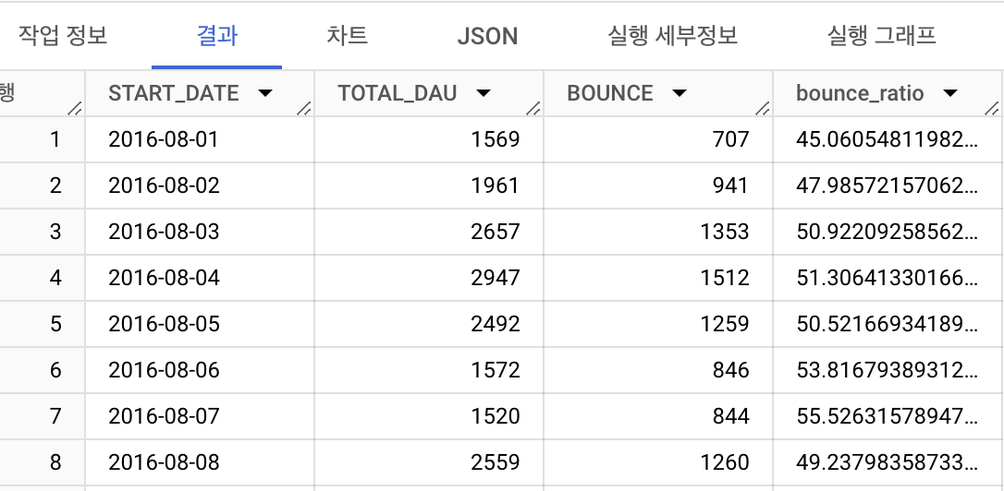Switch to the JSON tab

pos(487,36)
